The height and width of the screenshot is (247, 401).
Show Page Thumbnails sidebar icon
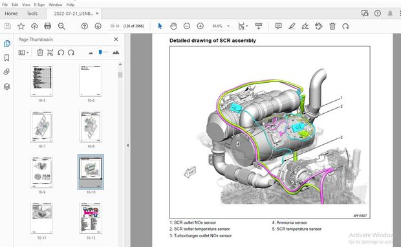7,43
